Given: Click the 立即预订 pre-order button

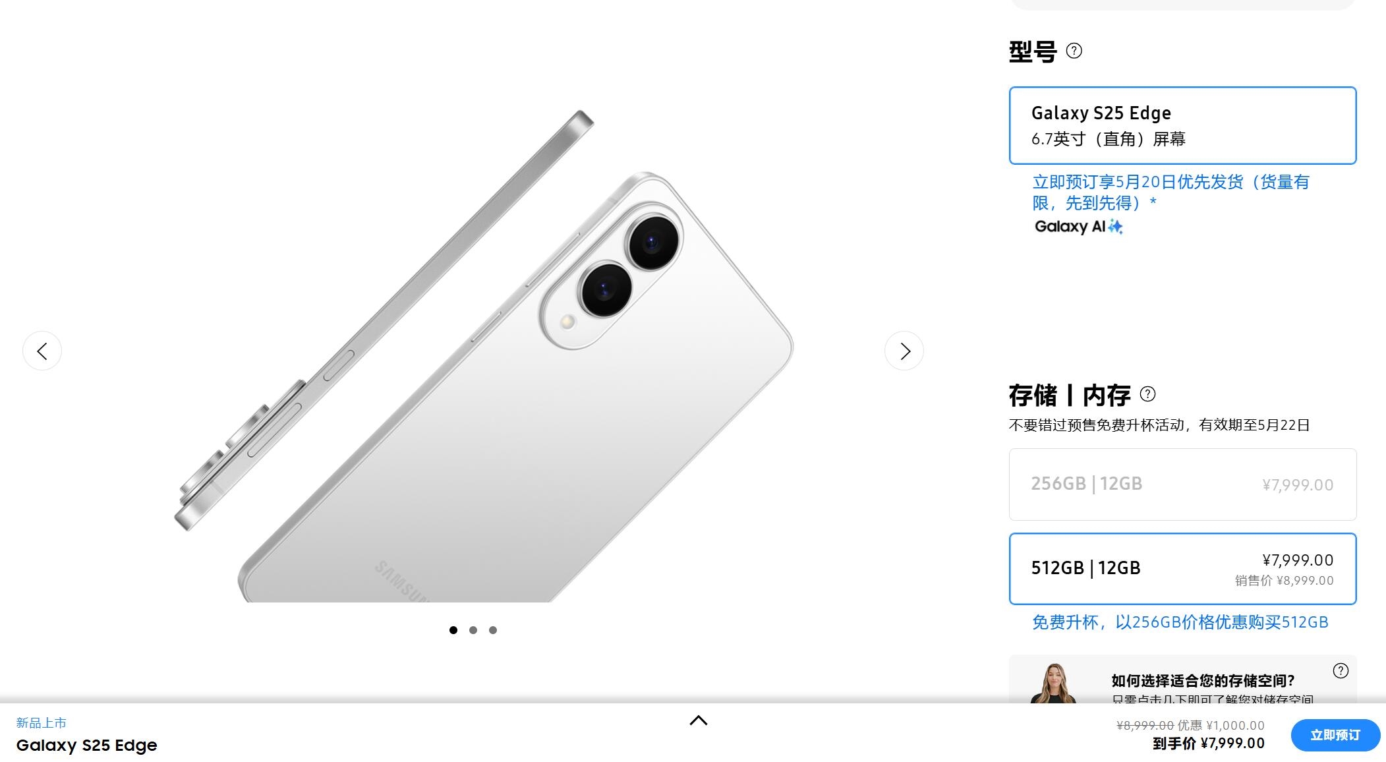Looking at the screenshot, I should (x=1335, y=735).
